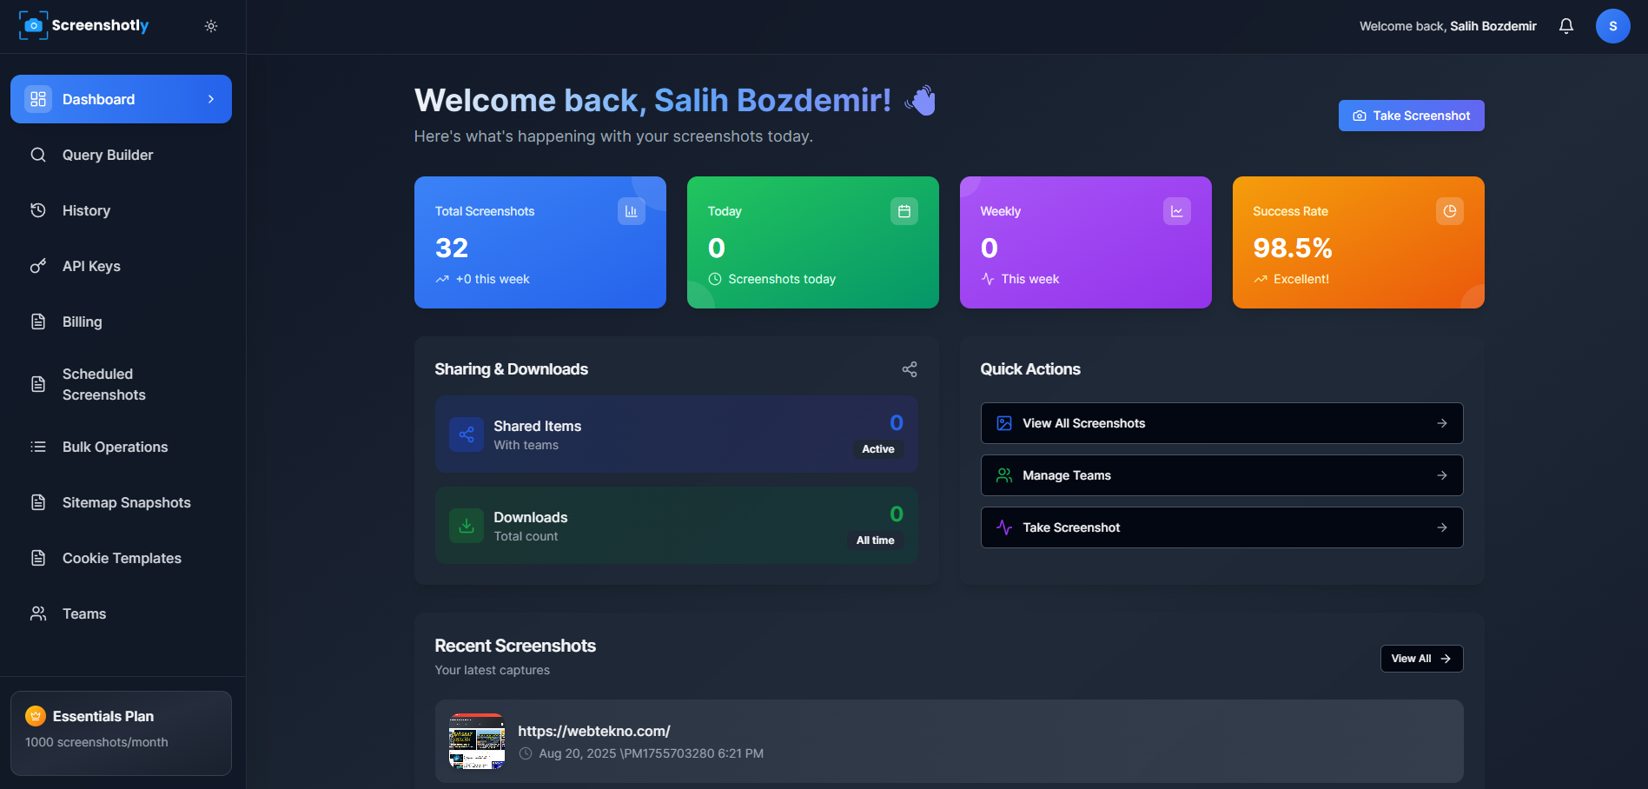Open the user avatar S menu

(1612, 26)
